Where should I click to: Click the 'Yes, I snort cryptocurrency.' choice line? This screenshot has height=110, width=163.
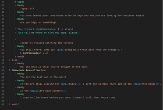(x=37, y=29)
